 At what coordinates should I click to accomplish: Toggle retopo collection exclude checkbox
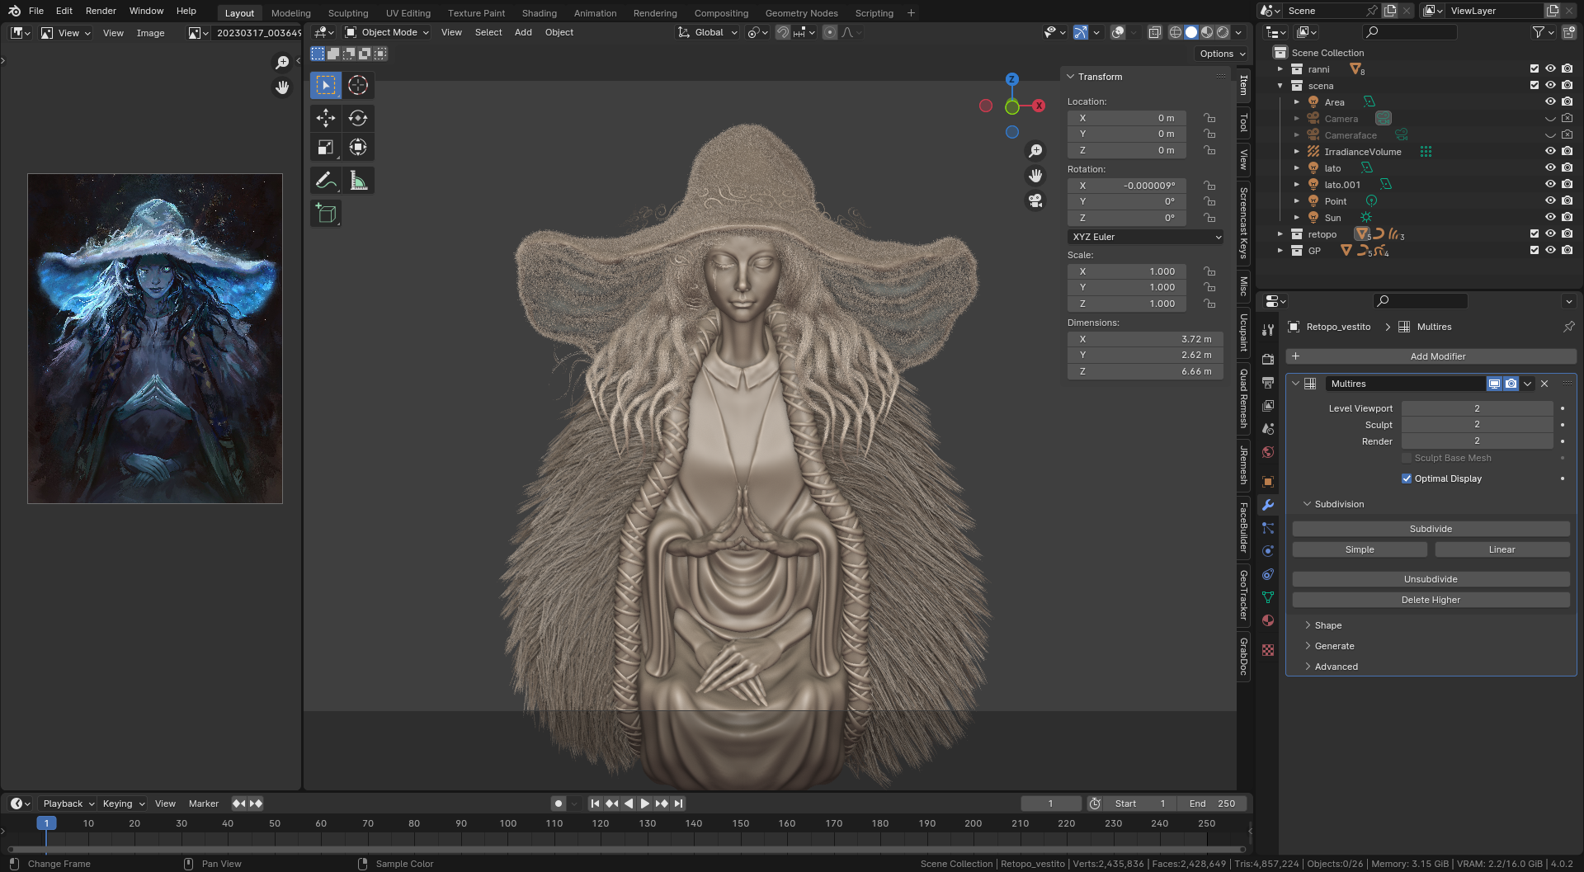[x=1534, y=234]
